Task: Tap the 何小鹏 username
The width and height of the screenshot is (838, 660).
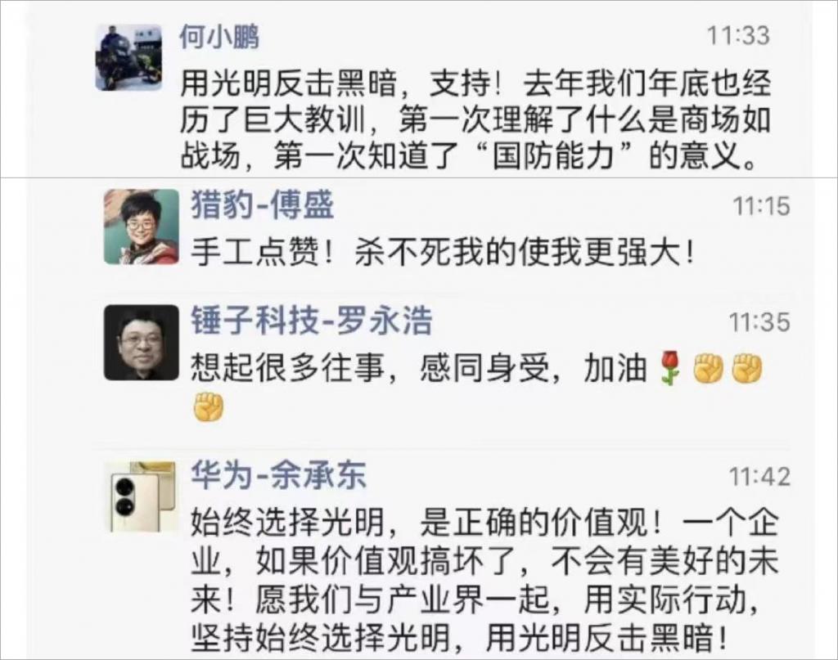Action: click(219, 37)
